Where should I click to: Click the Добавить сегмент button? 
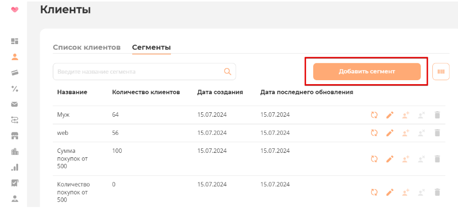(367, 71)
